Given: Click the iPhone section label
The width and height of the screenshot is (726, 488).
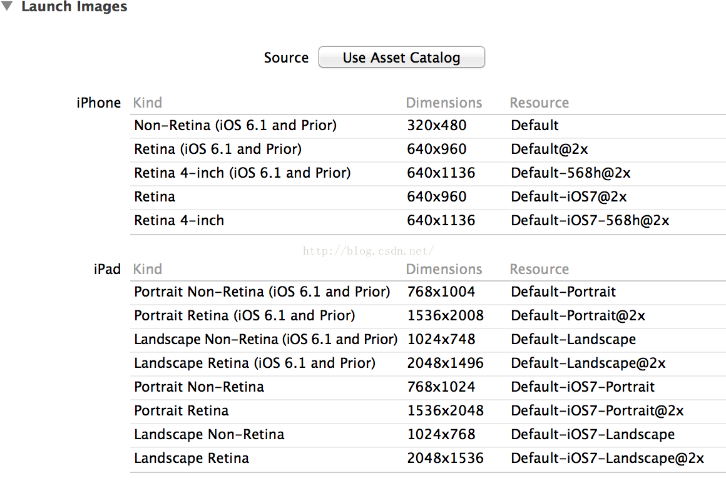Looking at the screenshot, I should tap(99, 103).
